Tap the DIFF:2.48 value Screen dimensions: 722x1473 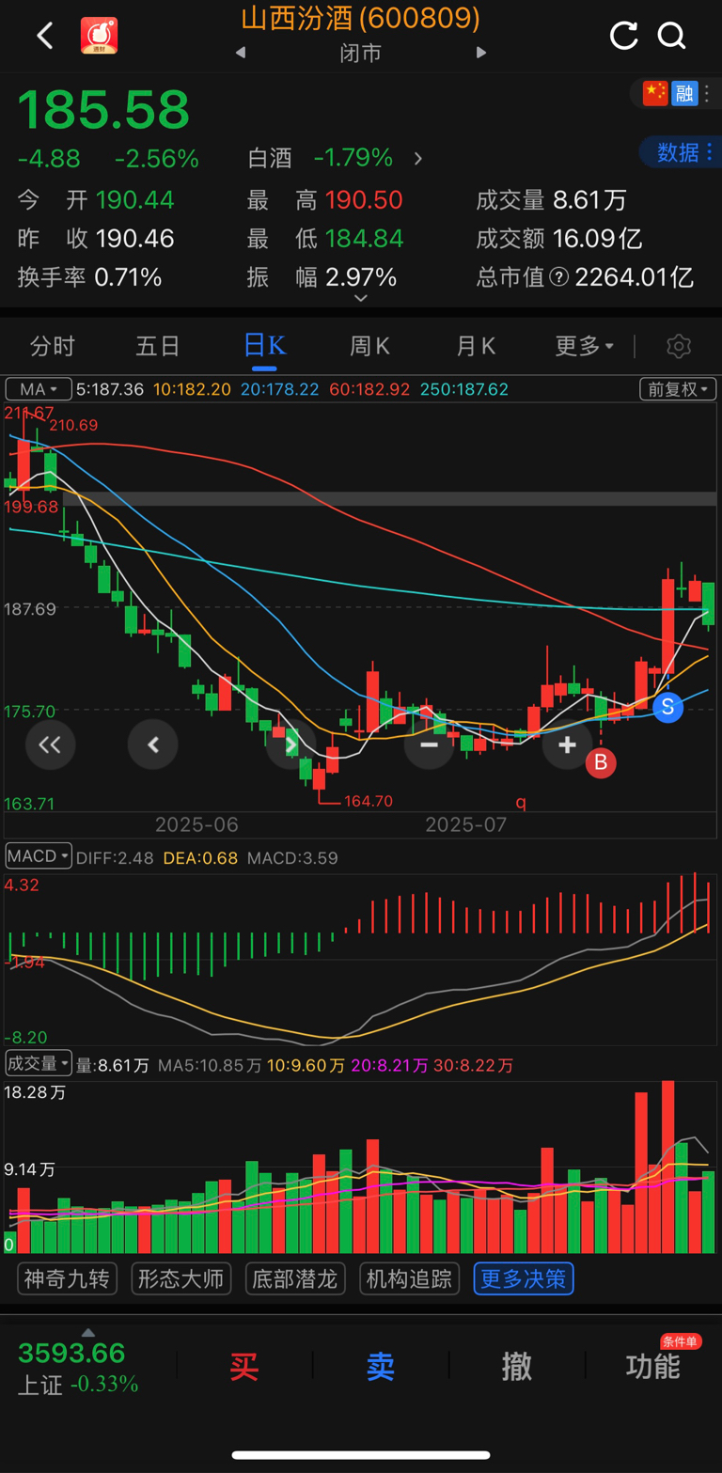tap(115, 857)
